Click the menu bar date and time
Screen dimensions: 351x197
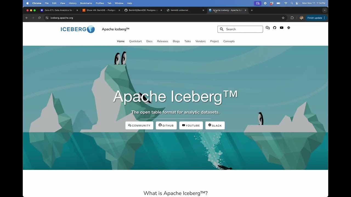[x=314, y=3]
